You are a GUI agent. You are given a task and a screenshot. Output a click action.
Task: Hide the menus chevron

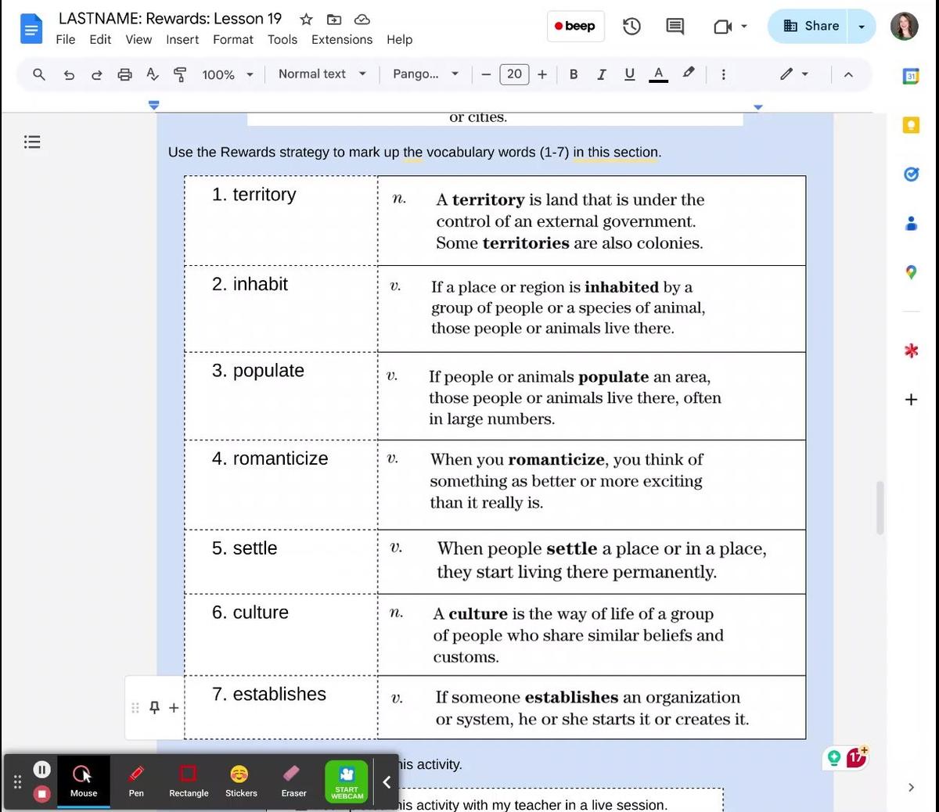point(848,74)
